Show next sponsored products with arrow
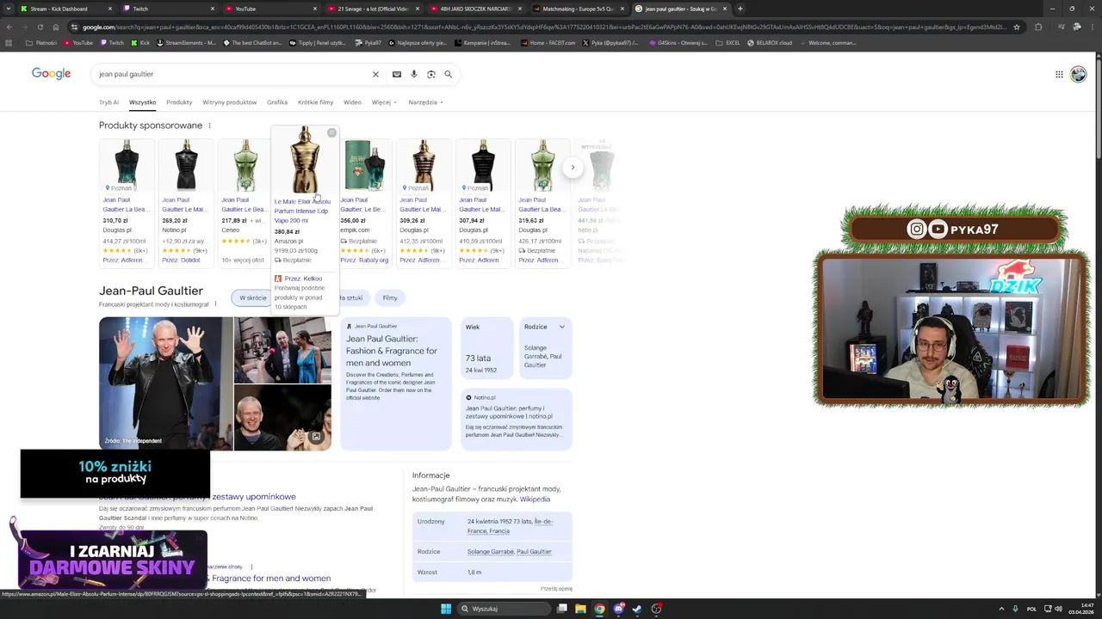 [x=573, y=168]
